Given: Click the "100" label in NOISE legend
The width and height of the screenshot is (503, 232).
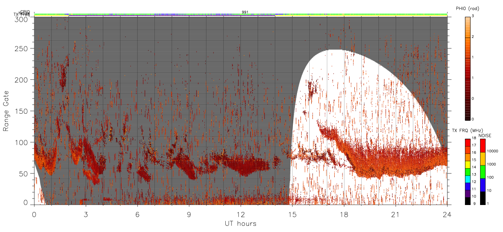Looking at the screenshot, I should pyautogui.click(x=490, y=178).
